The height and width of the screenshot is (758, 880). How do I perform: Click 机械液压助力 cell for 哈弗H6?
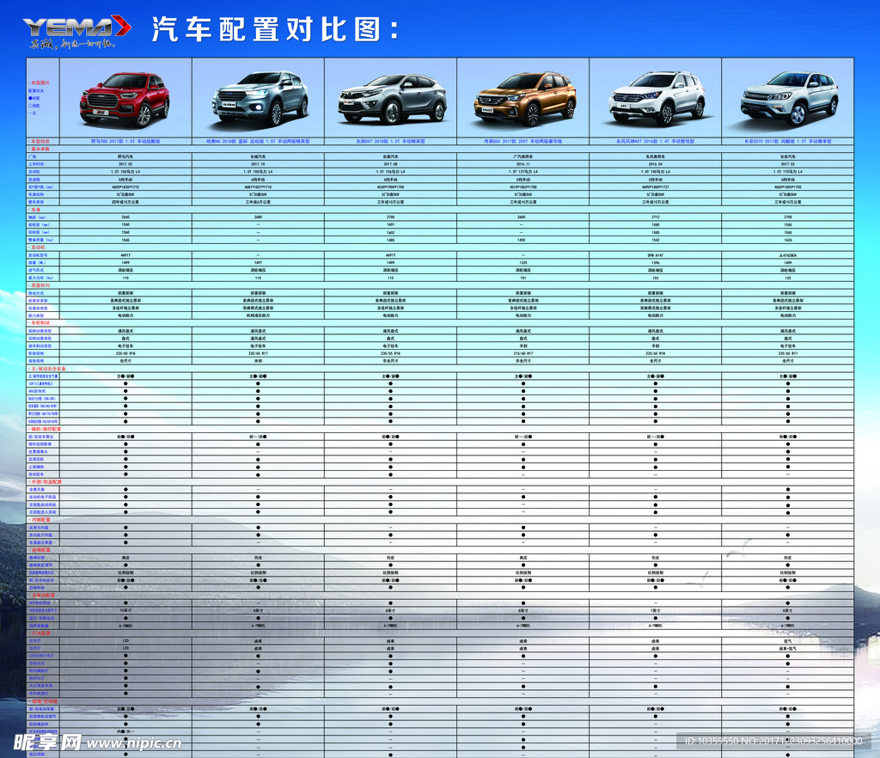pyautogui.click(x=258, y=316)
